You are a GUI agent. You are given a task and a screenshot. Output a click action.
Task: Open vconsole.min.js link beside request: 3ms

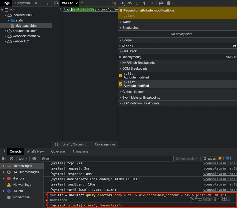(x=220, y=168)
